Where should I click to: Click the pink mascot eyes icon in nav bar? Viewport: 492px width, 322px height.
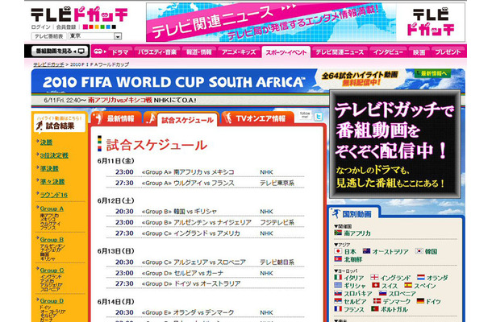[98, 52]
